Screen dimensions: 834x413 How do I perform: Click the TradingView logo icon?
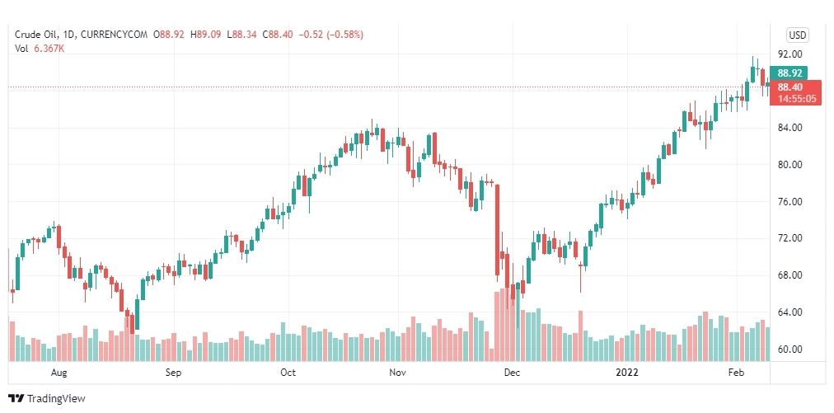point(16,398)
